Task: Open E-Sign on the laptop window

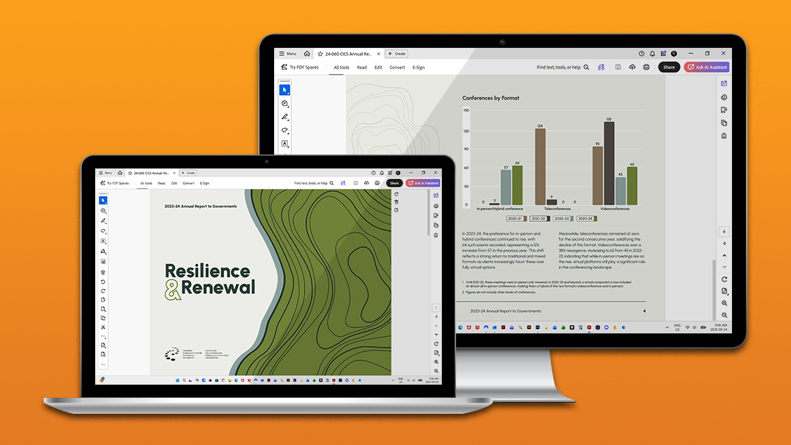Action: tap(204, 184)
